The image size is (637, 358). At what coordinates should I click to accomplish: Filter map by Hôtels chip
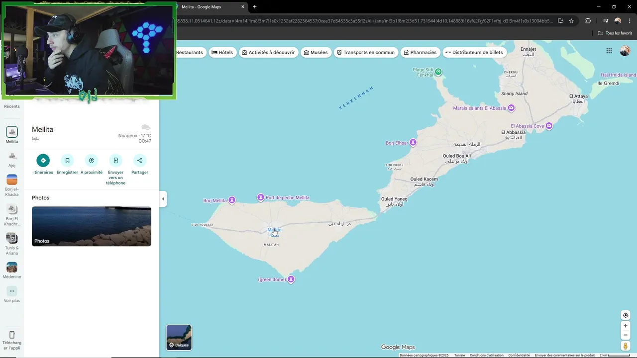[222, 52]
